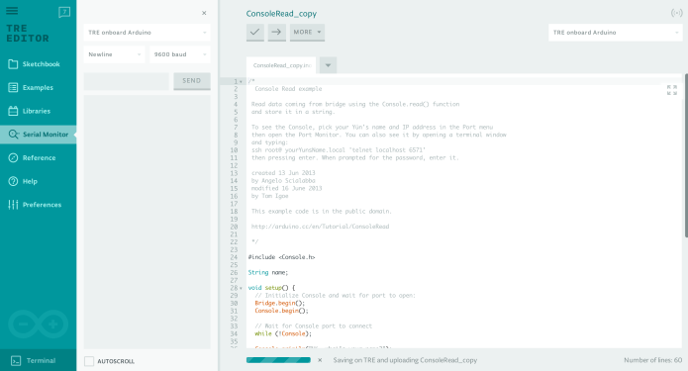
Task: Close the Serial Monitor panel
Action: tap(204, 13)
